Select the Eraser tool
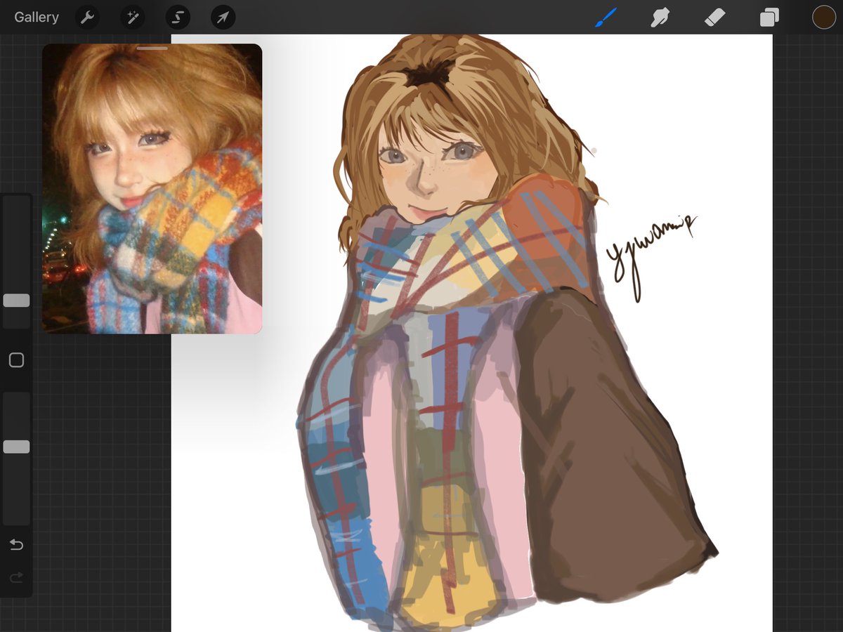This screenshot has height=632, width=843. [714, 18]
